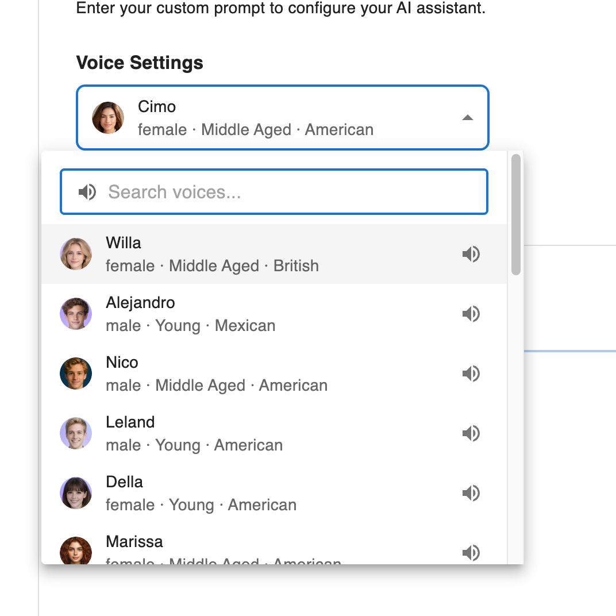Click the voice list scrollbar thumb
The height and width of the screenshot is (616, 616).
(x=516, y=214)
